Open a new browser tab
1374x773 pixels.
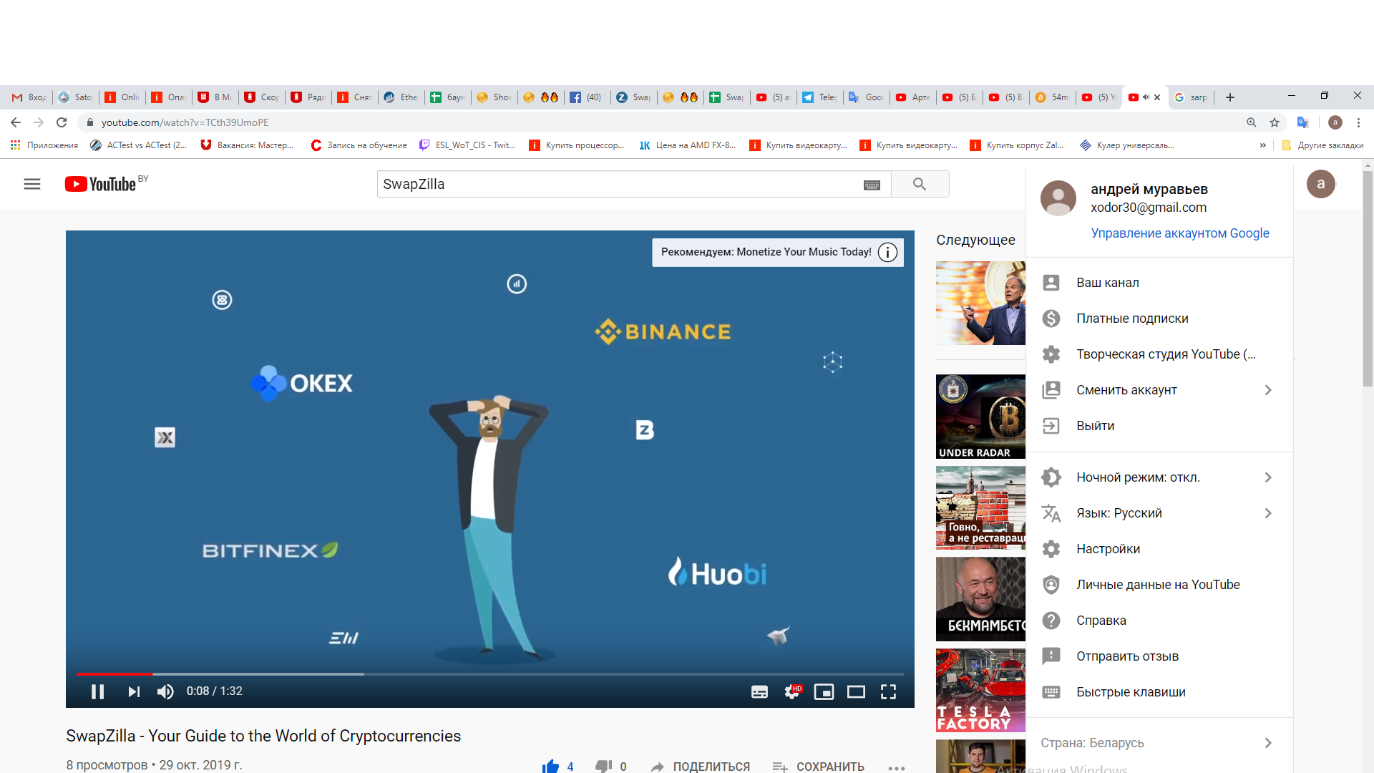(1230, 97)
